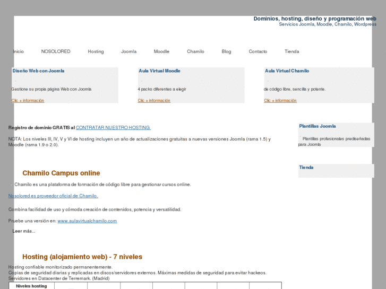This screenshot has width=386, height=289.
Task: Open the Hosting (alojamiento web) - 7 niveles title
Action: [82, 257]
